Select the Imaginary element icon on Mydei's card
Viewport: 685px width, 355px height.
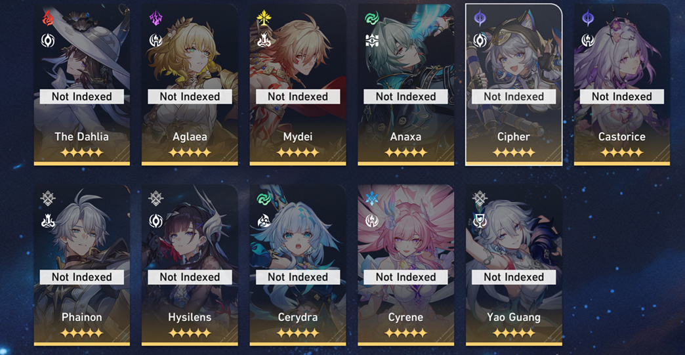[x=264, y=18]
